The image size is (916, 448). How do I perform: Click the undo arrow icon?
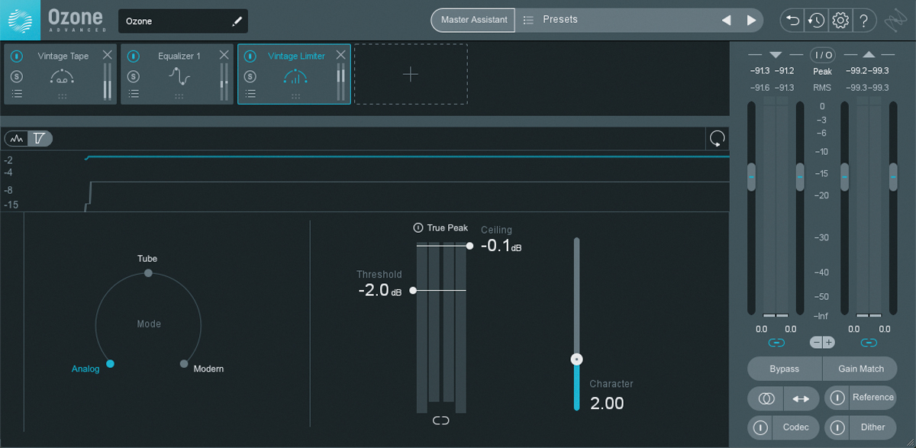click(x=792, y=21)
